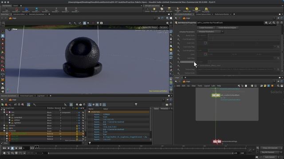Click the viewport display options gear icon
Image resolution: width=284 pixels, height=159 pixels.
pyautogui.click(x=167, y=23)
